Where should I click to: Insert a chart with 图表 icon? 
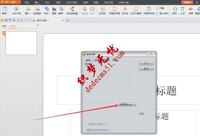click(x=54, y=9)
